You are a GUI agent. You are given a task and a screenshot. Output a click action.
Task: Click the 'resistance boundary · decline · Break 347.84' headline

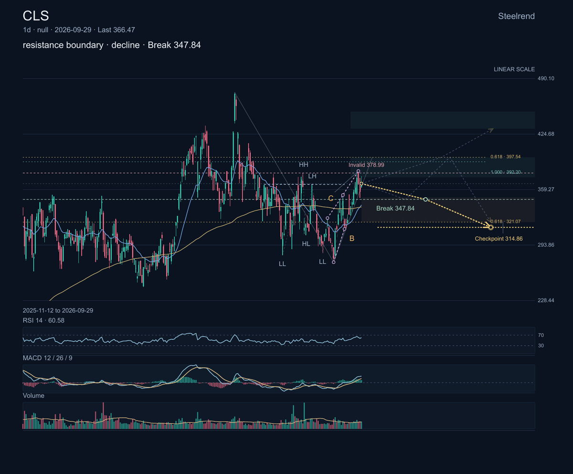pyautogui.click(x=112, y=45)
